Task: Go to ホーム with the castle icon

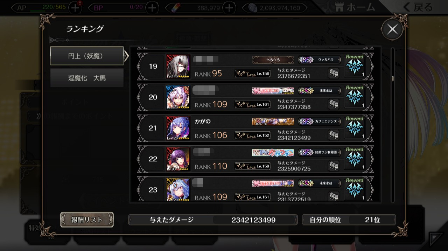Action: 354,7
